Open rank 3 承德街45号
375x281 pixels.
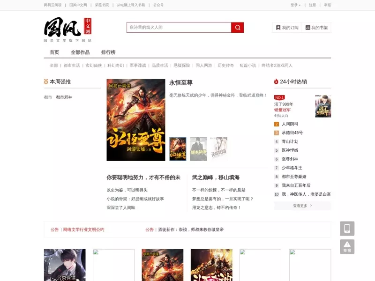click(x=292, y=133)
